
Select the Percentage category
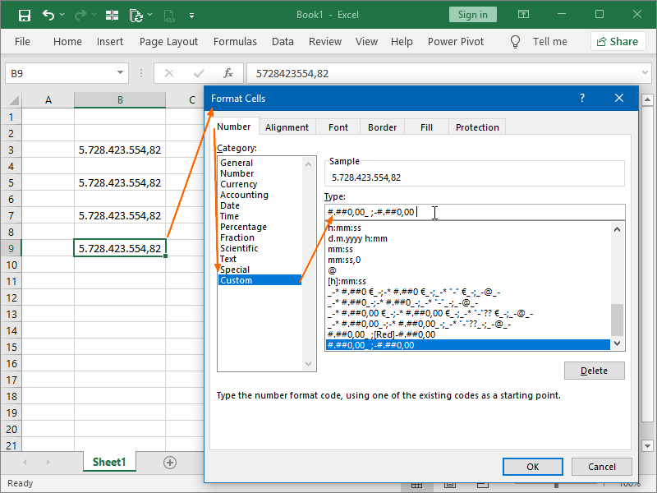tap(243, 227)
